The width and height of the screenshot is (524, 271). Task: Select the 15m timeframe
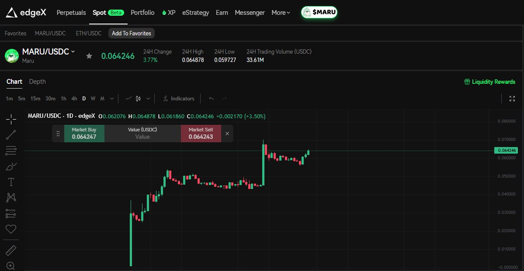pos(35,99)
